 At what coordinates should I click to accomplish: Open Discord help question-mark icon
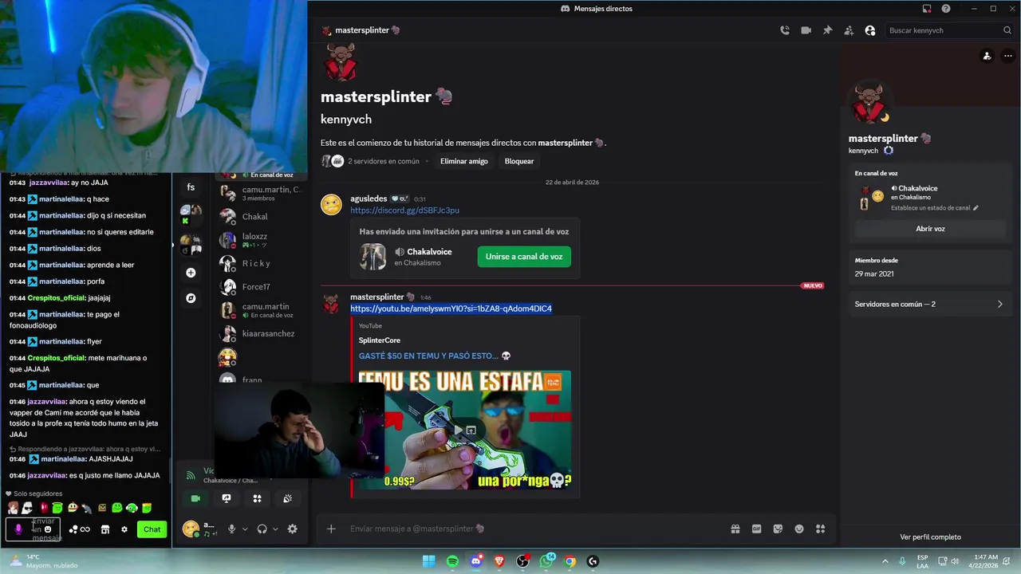(x=946, y=9)
